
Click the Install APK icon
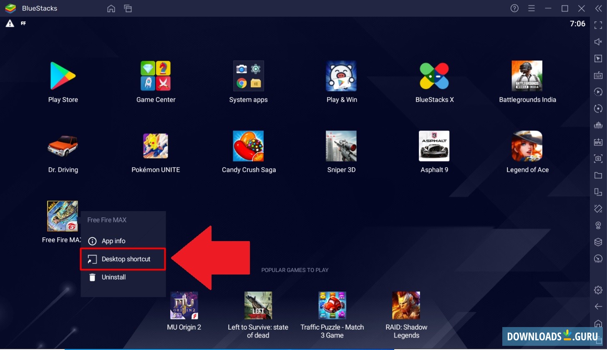[598, 142]
